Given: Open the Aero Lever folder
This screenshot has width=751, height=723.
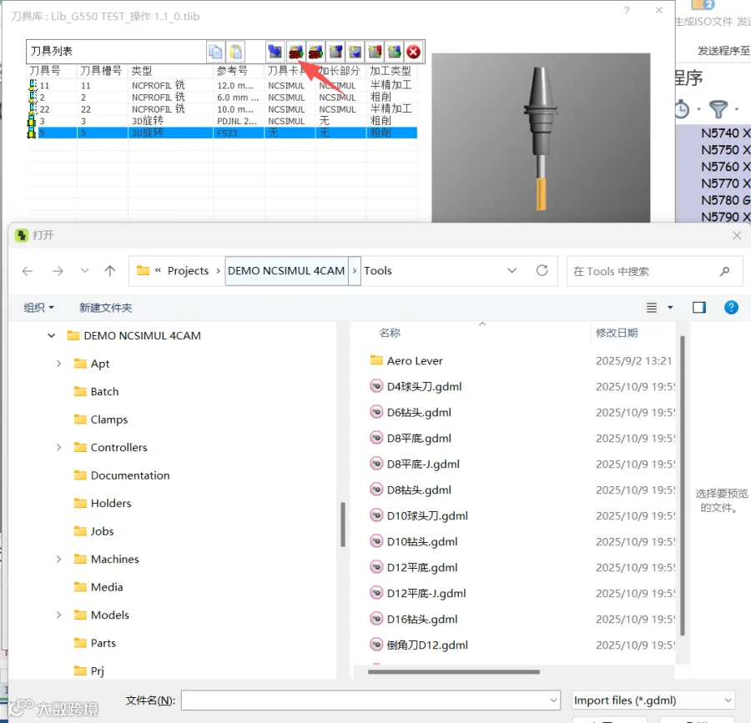Looking at the screenshot, I should tap(414, 361).
